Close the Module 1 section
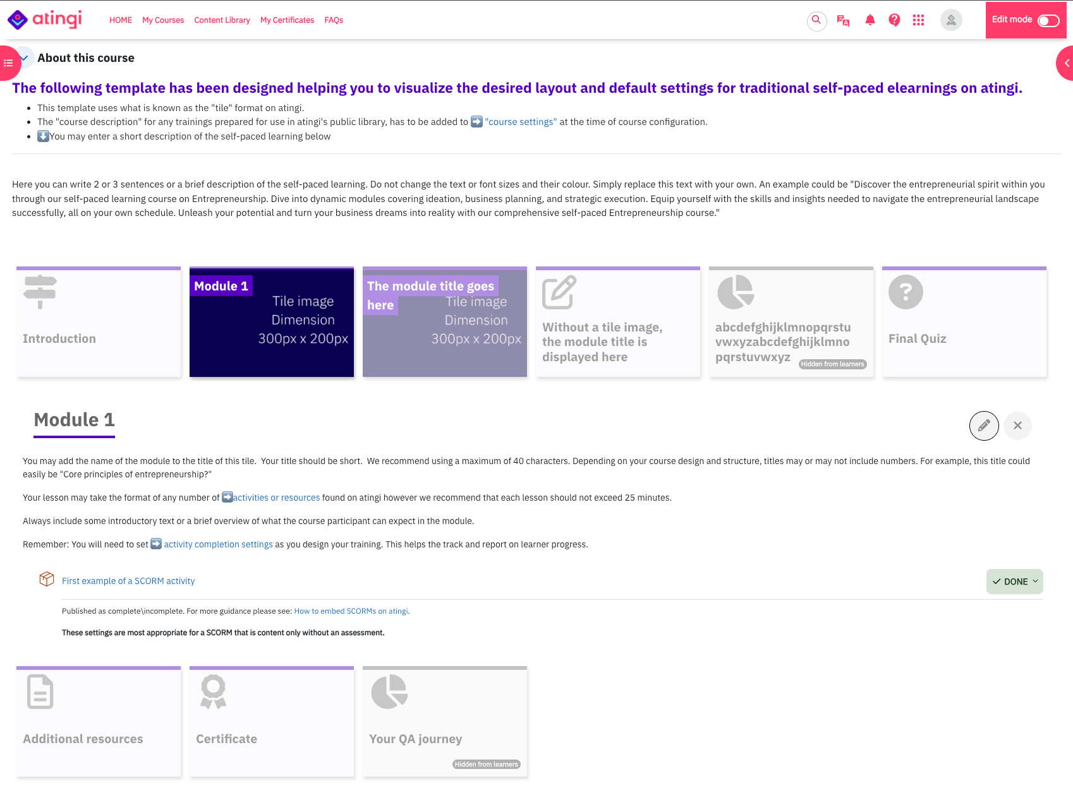1073x805 pixels. [x=1017, y=426]
